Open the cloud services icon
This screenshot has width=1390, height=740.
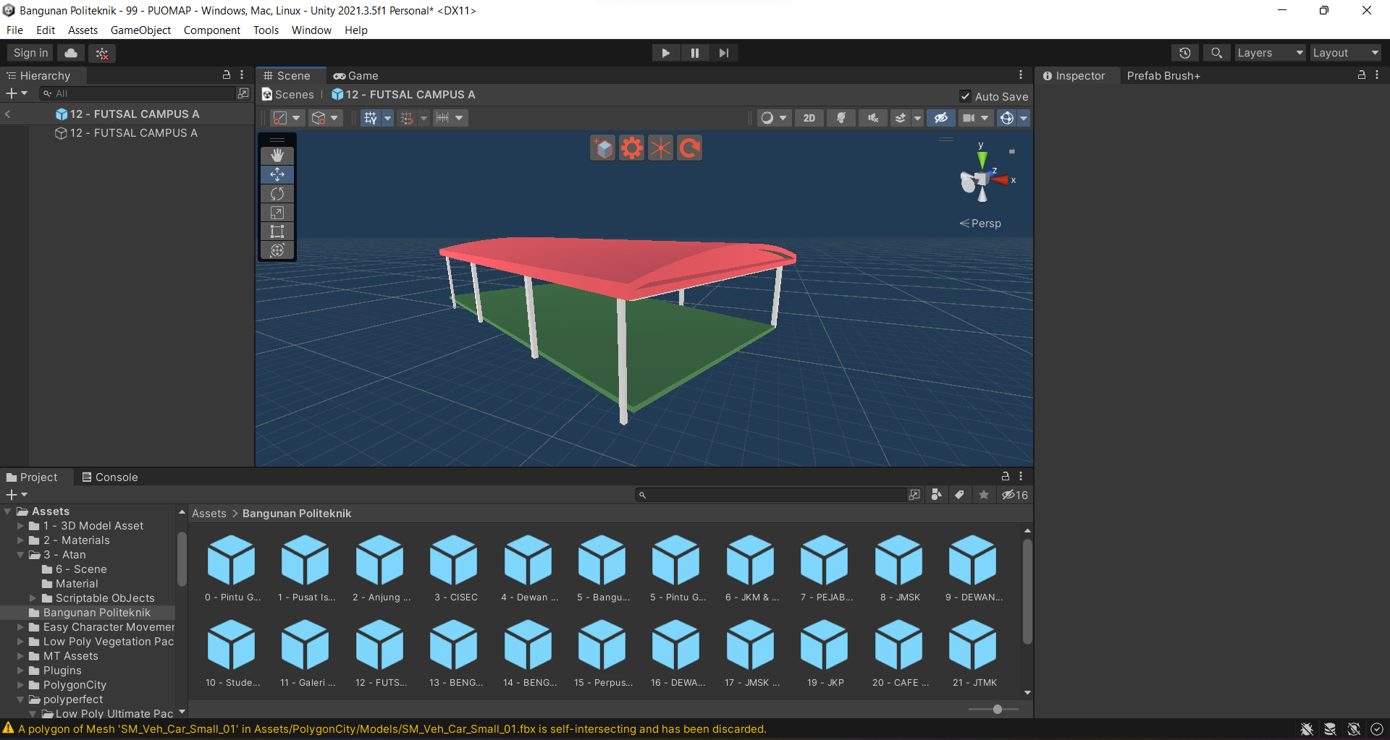pyautogui.click(x=71, y=53)
